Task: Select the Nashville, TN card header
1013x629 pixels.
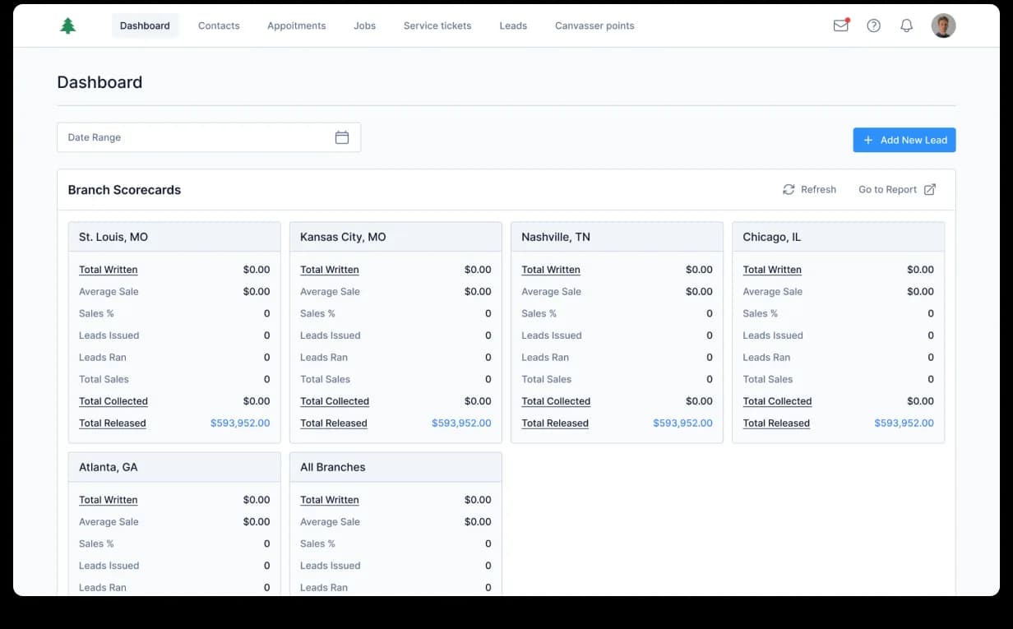Action: tap(617, 237)
